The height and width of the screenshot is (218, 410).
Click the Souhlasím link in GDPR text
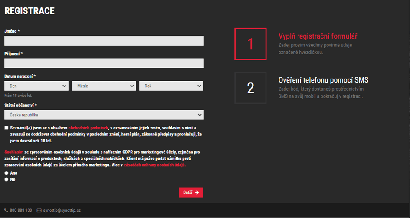(14, 152)
